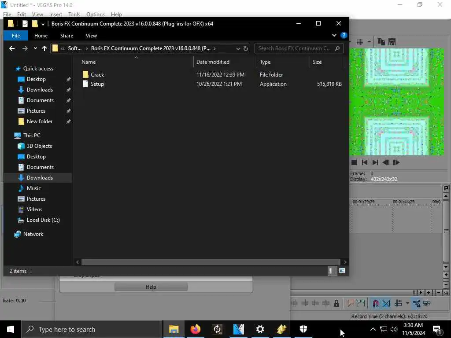Go forward in File Explorer
Image resolution: width=451 pixels, height=338 pixels.
pyautogui.click(x=25, y=48)
